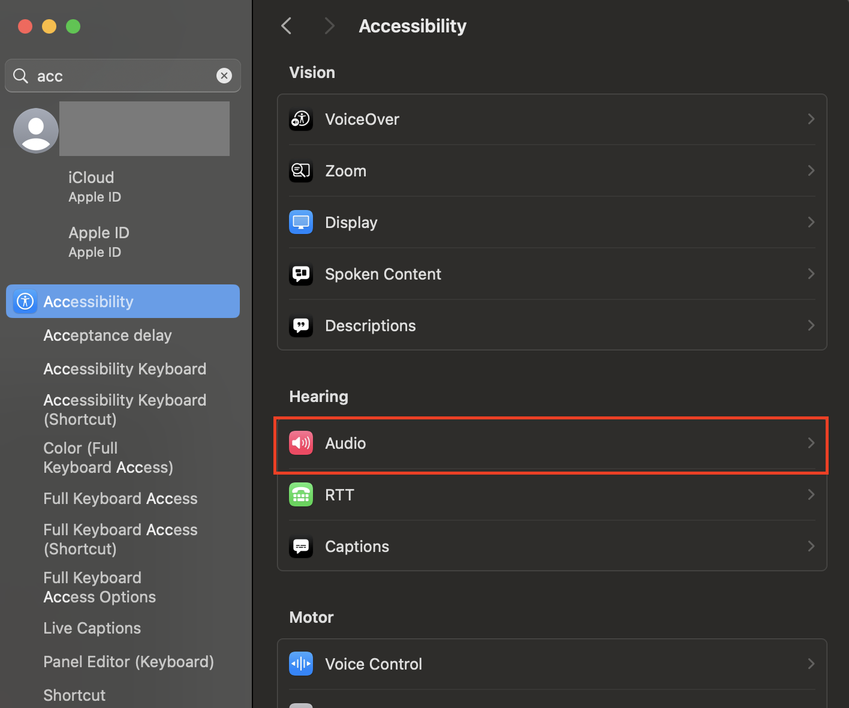Clear the search field text
The width and height of the screenshot is (849, 708).
pyautogui.click(x=224, y=76)
